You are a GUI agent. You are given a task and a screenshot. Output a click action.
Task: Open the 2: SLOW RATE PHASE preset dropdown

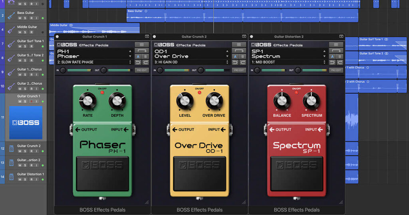click(95, 62)
